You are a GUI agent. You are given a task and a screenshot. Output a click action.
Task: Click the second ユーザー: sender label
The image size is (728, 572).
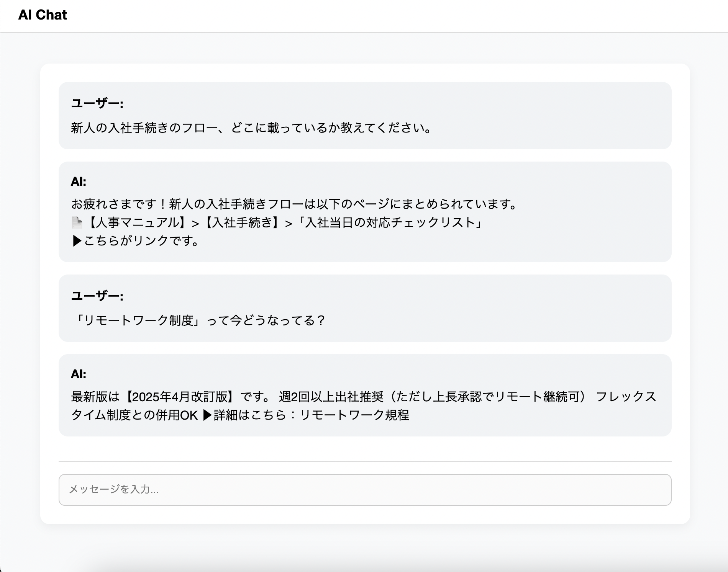click(97, 296)
